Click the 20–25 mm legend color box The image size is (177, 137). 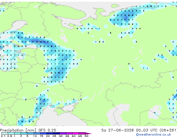click(x=50, y=133)
